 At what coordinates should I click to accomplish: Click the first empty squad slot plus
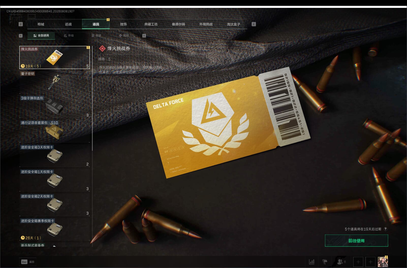[358, 262]
